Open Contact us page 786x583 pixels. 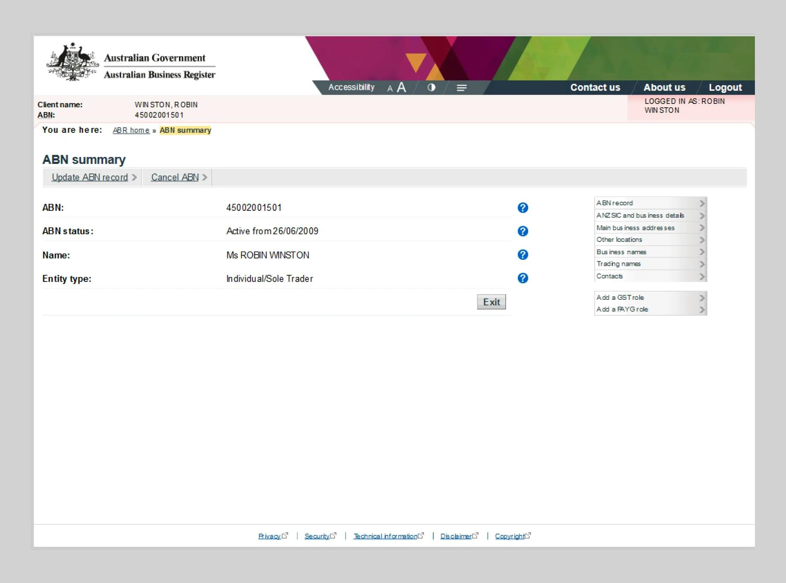[x=595, y=87]
